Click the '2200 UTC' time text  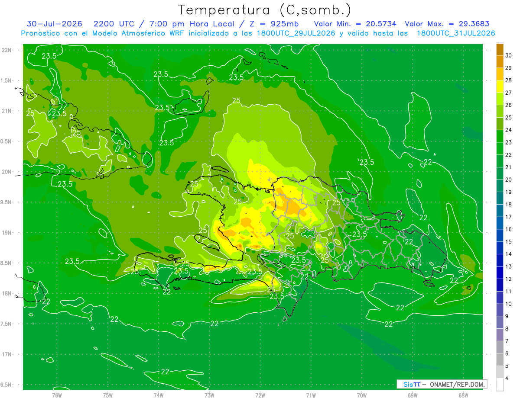point(114,24)
